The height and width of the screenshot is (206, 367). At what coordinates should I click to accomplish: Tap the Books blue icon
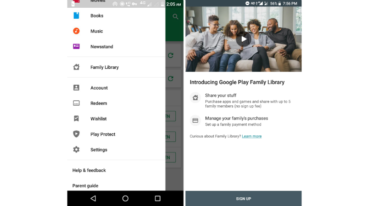76,16
